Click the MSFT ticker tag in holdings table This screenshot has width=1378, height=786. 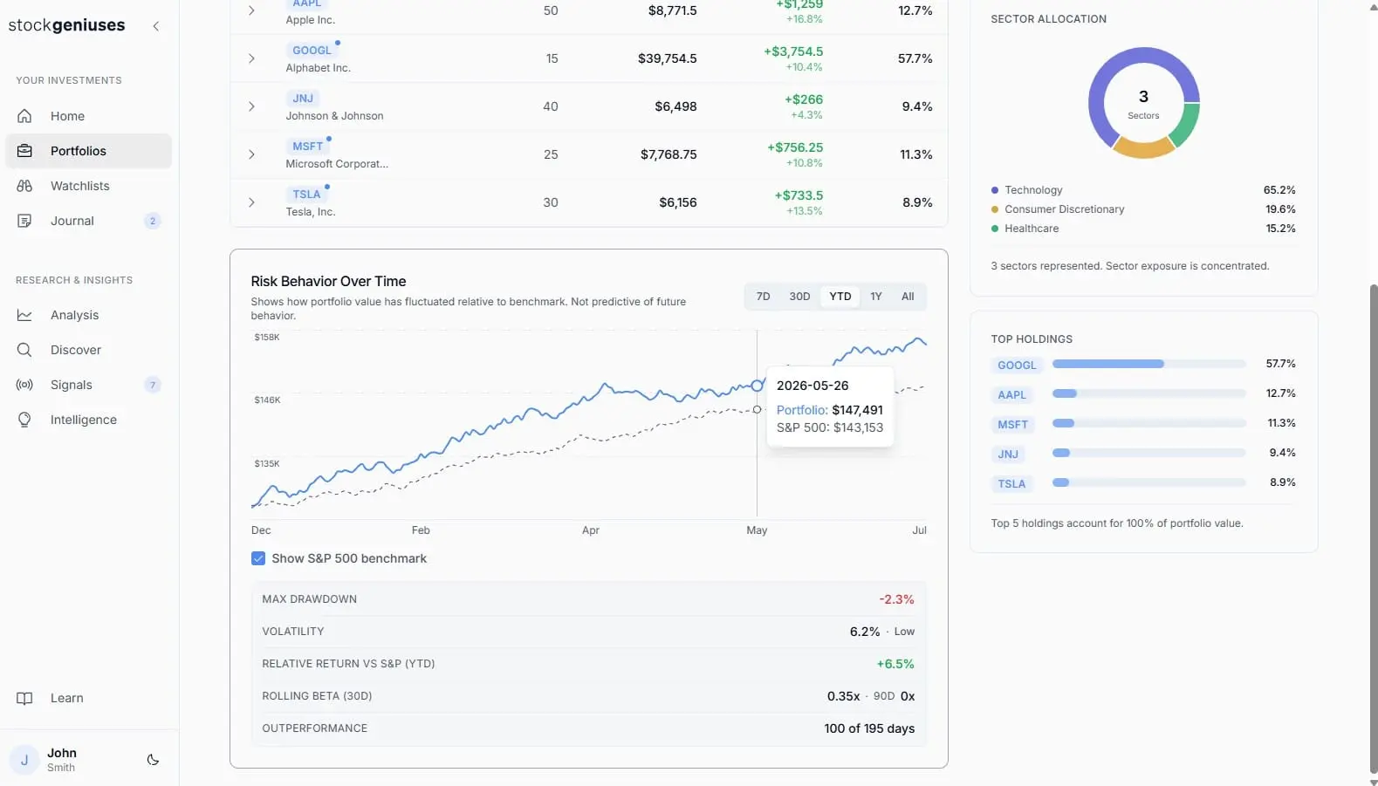pyautogui.click(x=307, y=147)
